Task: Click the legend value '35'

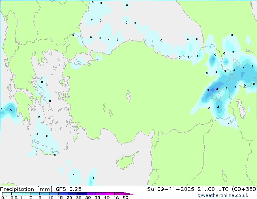Action: point(97,197)
